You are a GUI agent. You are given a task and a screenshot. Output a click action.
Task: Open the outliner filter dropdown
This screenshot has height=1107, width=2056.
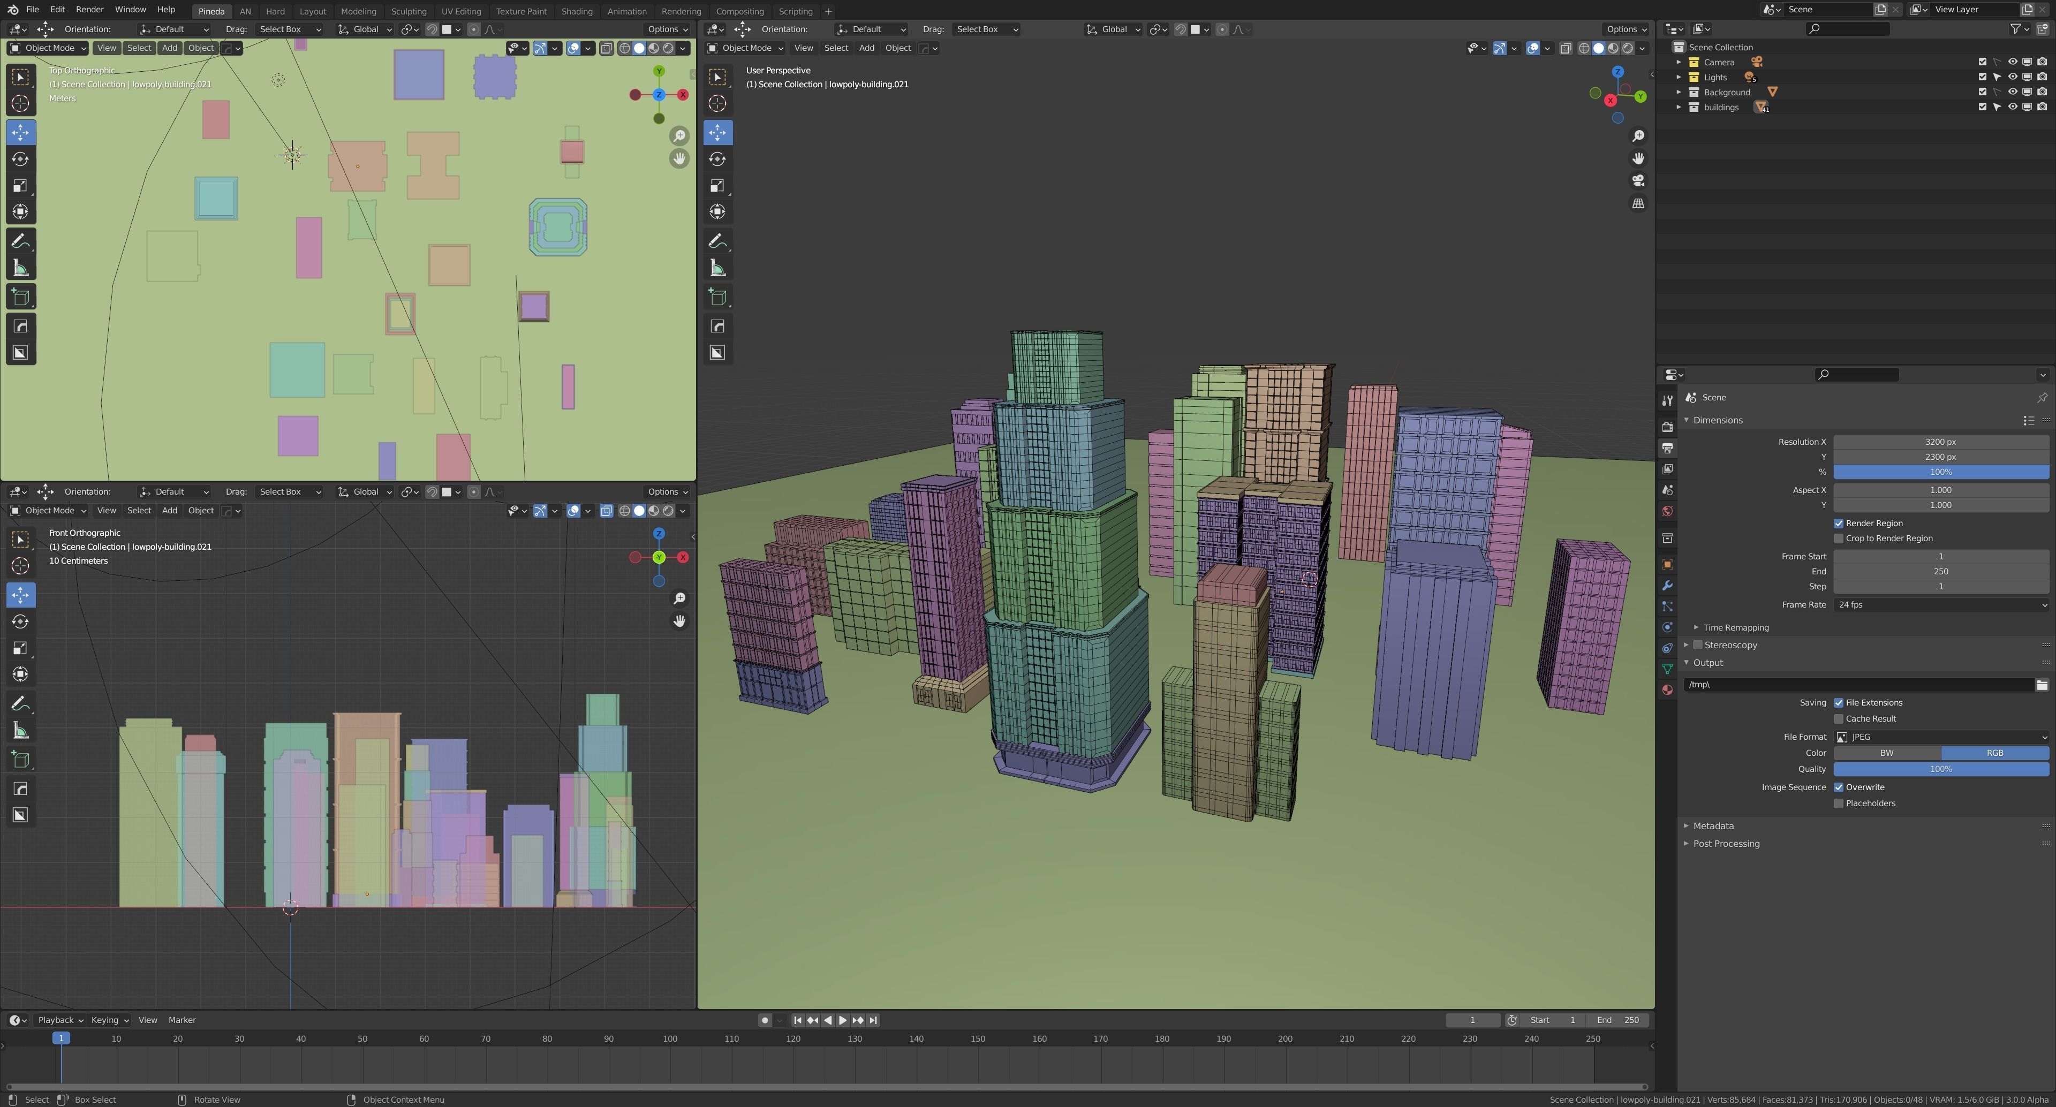click(x=2020, y=29)
